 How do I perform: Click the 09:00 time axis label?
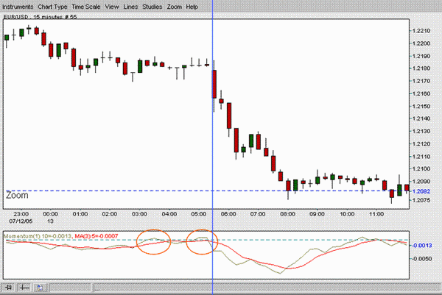(x=317, y=214)
